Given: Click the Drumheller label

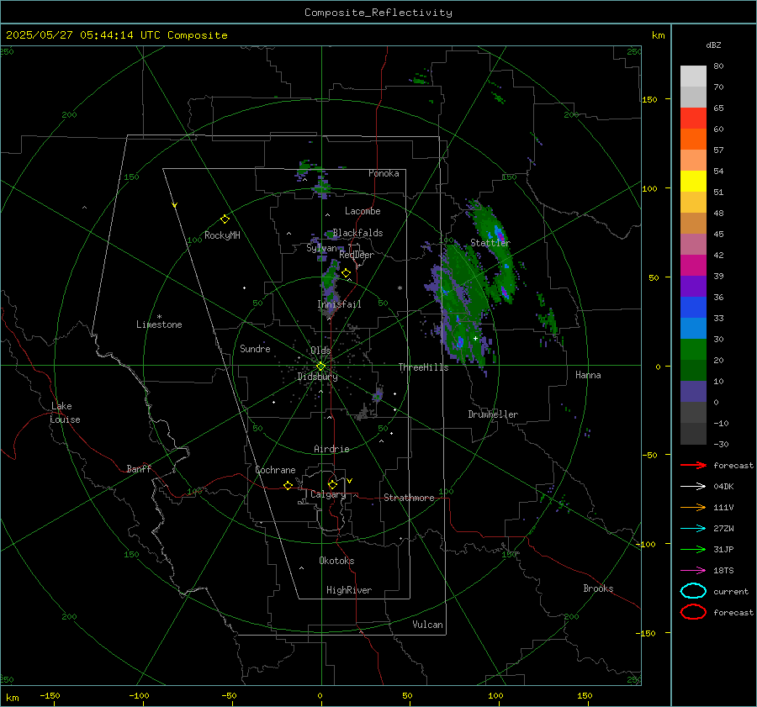Looking at the screenshot, I should (493, 414).
